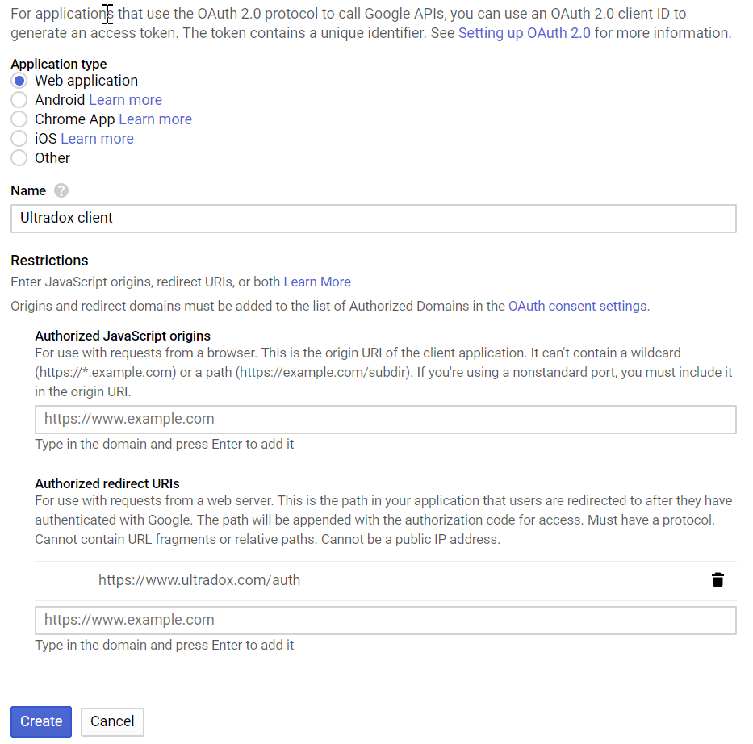Select the Web application radio button

(x=19, y=81)
